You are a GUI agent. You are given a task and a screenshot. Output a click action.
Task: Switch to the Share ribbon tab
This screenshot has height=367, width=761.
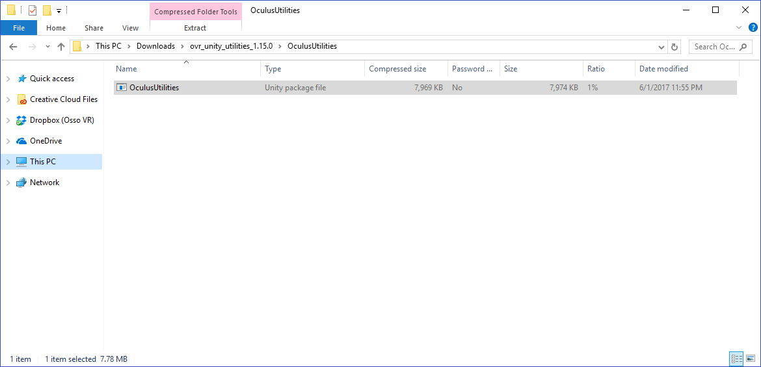94,28
